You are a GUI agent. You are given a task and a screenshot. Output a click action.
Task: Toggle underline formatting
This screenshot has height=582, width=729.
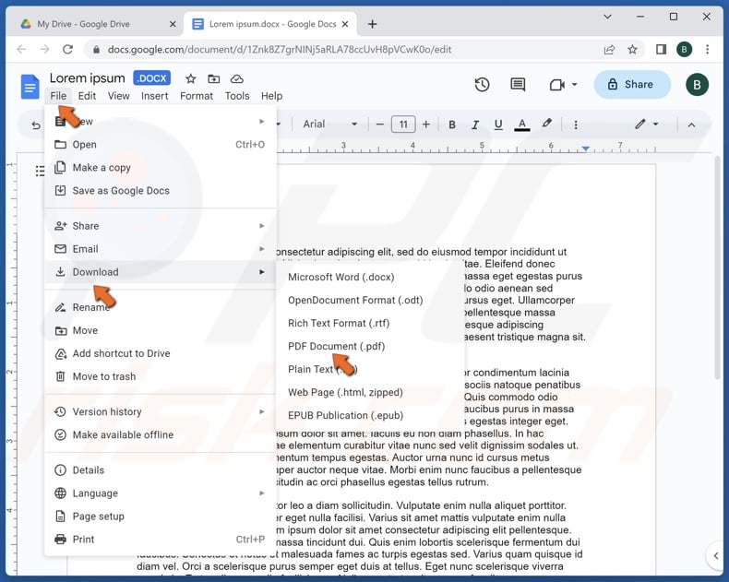498,125
